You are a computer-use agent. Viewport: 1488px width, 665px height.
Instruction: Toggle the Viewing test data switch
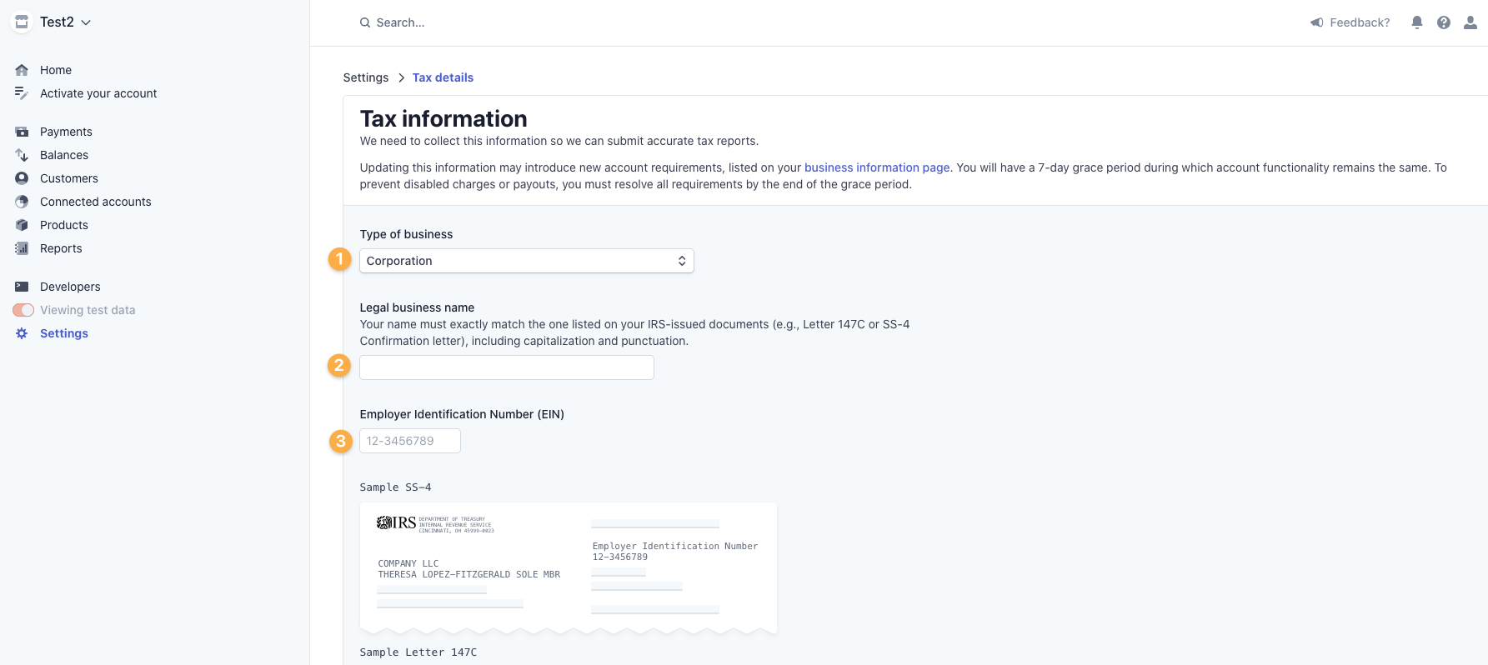(23, 310)
